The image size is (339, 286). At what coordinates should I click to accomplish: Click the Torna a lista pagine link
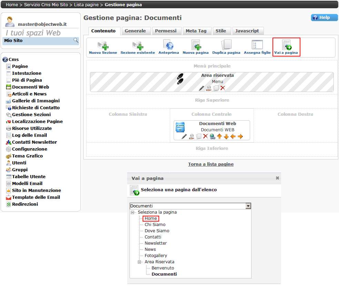coord(210,164)
